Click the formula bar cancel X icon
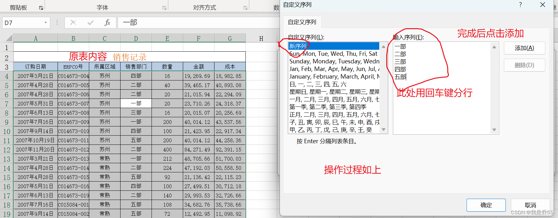This screenshot has width=558, height=218. (73, 22)
